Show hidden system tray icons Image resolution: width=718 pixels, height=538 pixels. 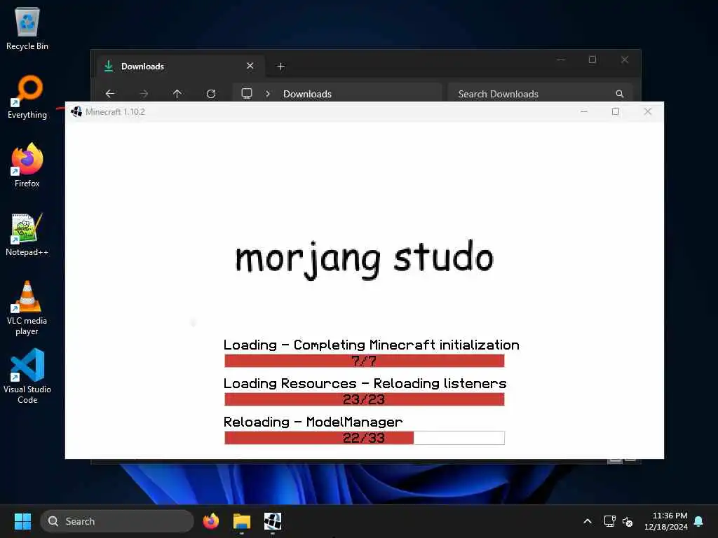pos(588,521)
